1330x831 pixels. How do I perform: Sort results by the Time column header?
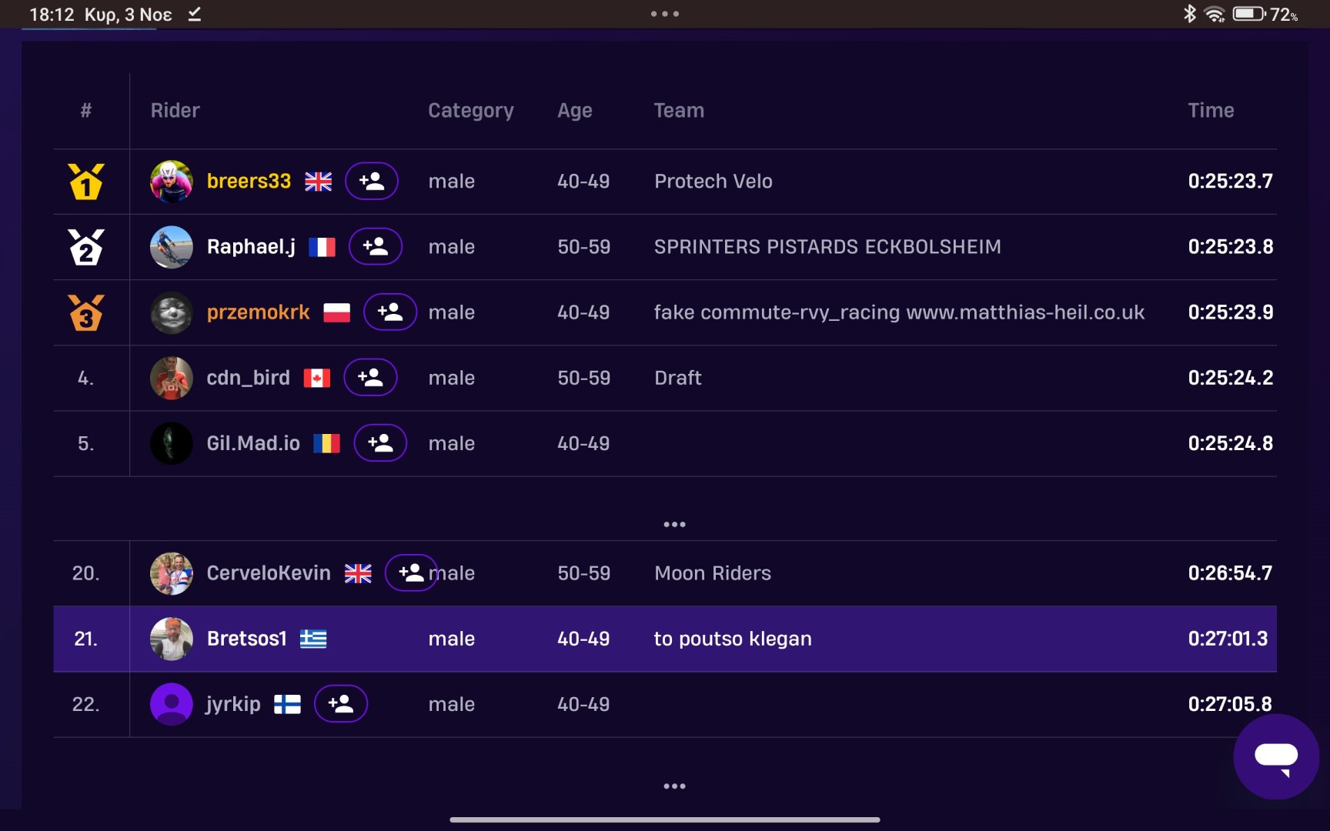point(1211,111)
